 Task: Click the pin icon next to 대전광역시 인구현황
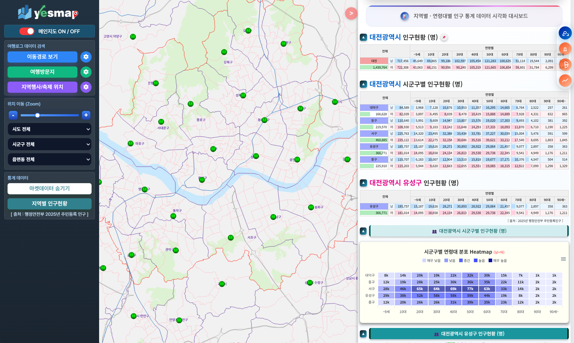click(444, 37)
